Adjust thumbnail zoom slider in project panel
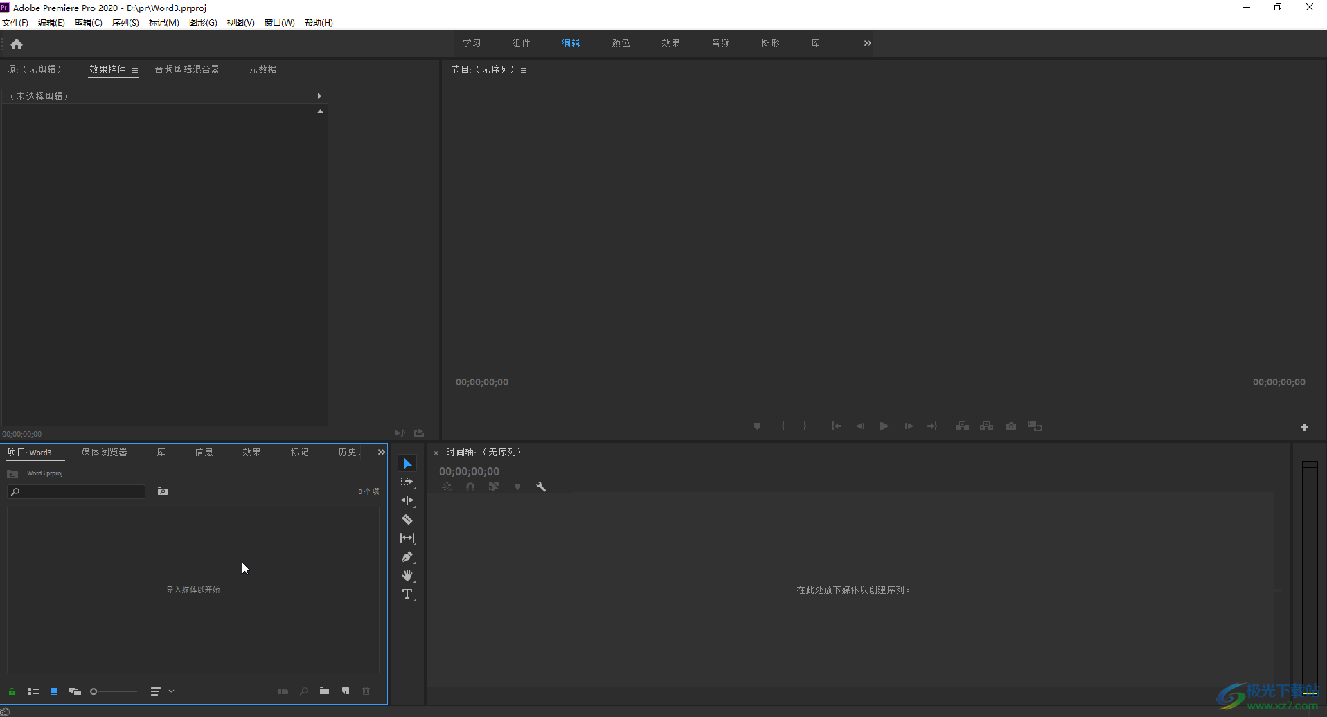Viewport: 1327px width, 717px height. click(114, 691)
